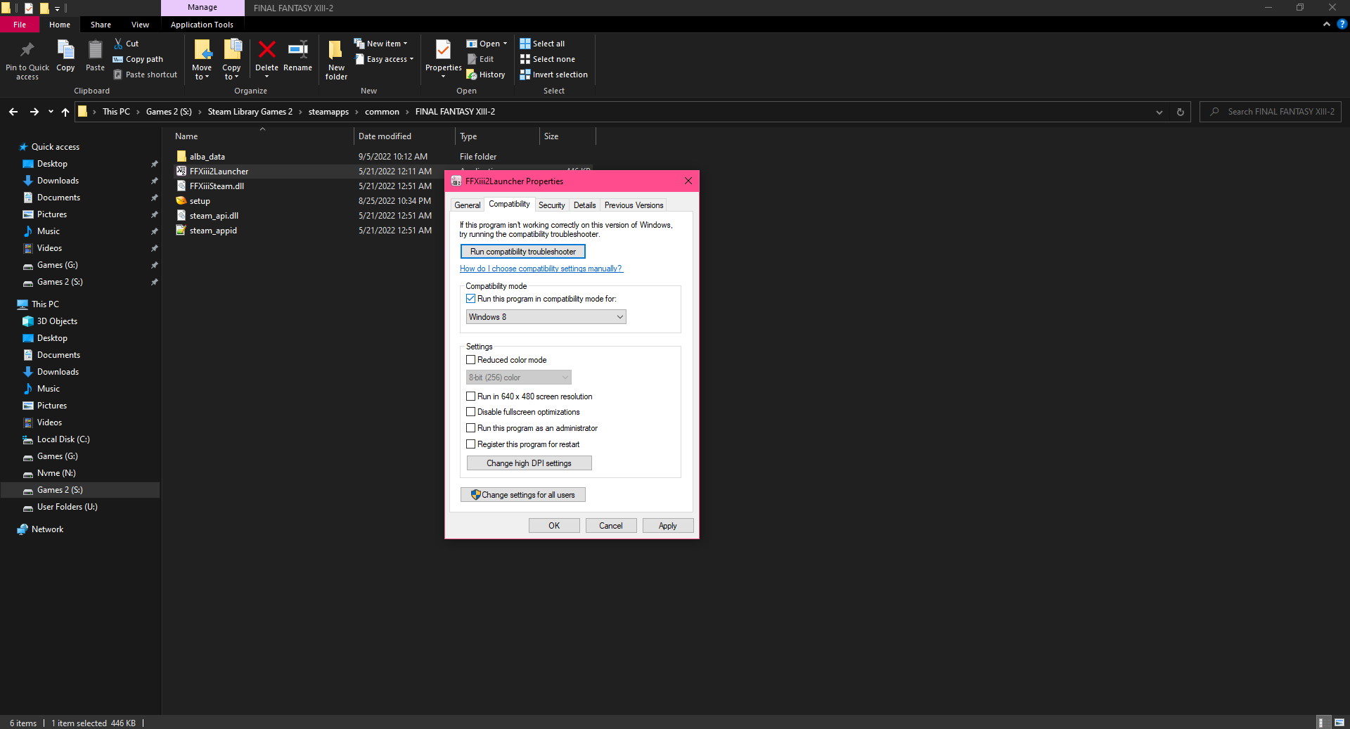Switch to details view icon in status bar

point(1322,723)
